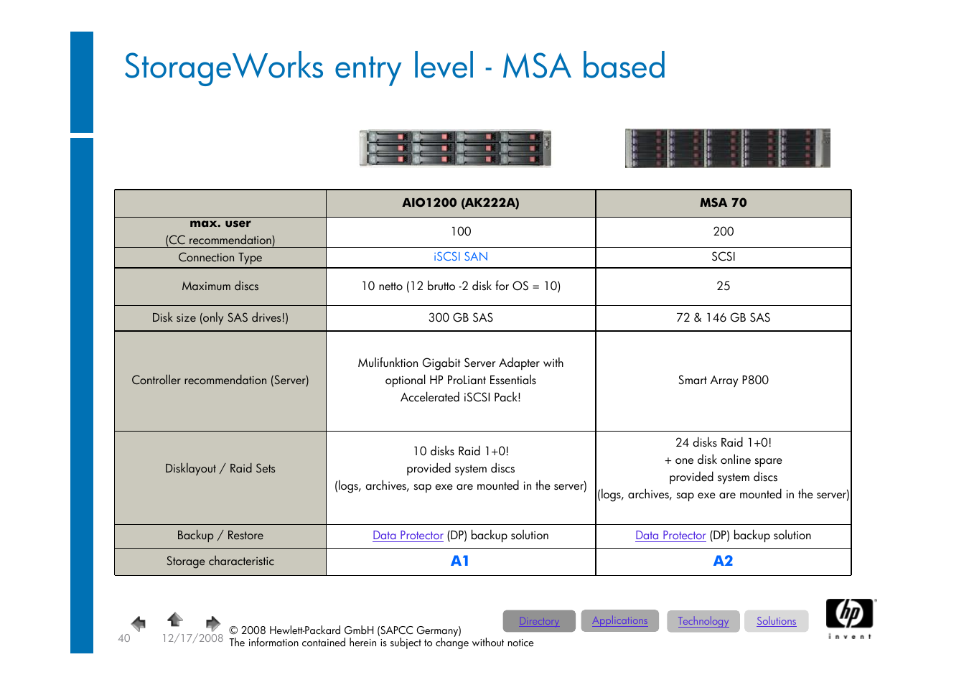
Task: Select the 10 netto maximum discs cell
Action: click(461, 286)
